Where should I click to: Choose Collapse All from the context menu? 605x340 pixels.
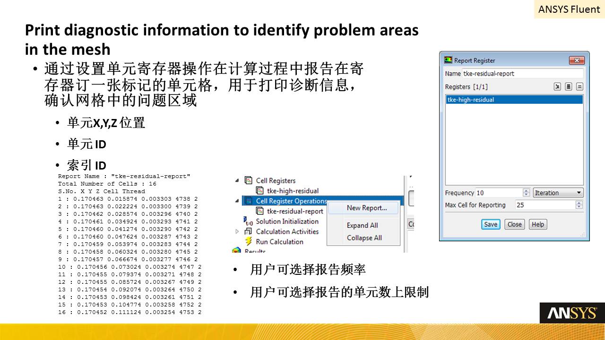click(364, 238)
